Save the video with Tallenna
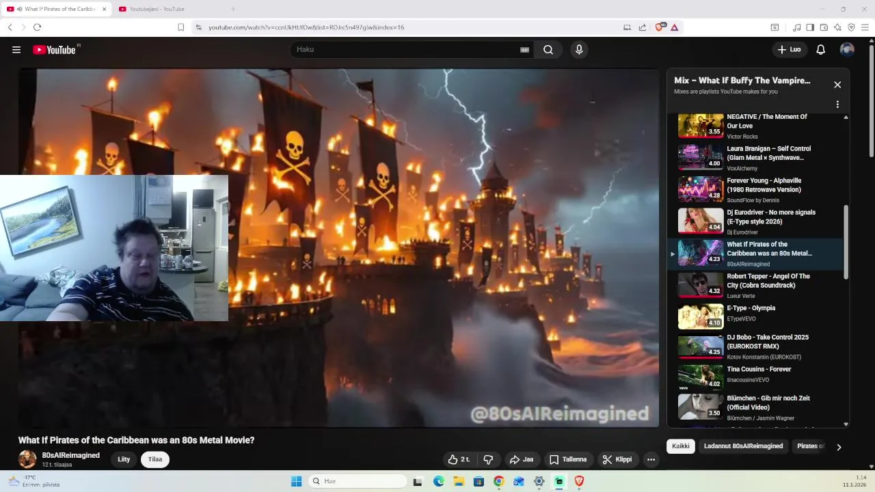The width and height of the screenshot is (875, 492). pos(568,460)
